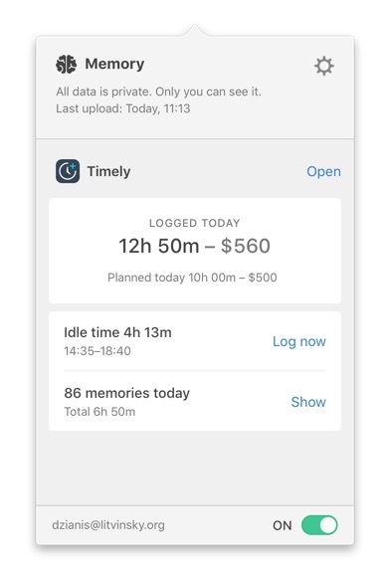Click the dzianis@litvinsky.org account email
The image size is (387, 571).
108,525
